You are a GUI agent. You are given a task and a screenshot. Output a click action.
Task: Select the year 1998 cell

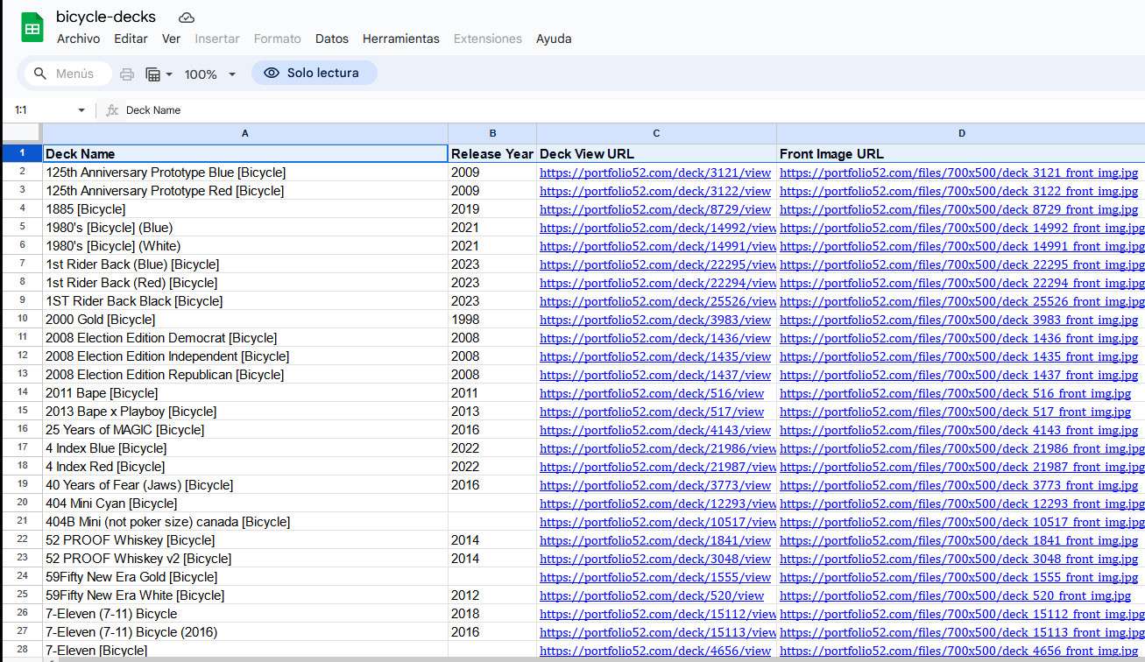[492, 320]
